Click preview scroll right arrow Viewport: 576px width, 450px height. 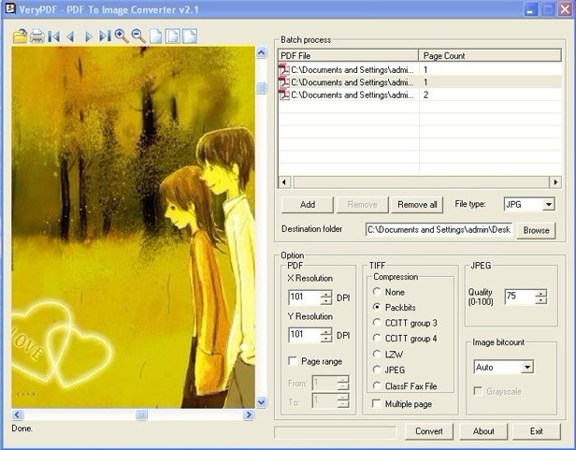click(x=249, y=415)
